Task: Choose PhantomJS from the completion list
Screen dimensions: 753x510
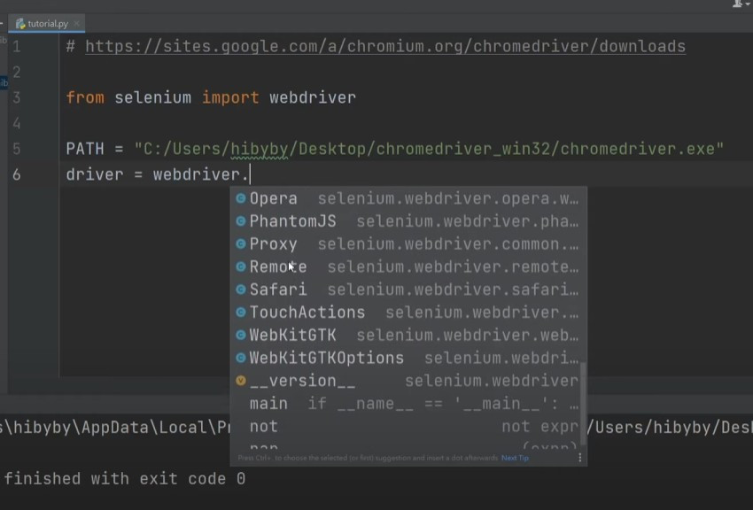Action: tap(408, 221)
